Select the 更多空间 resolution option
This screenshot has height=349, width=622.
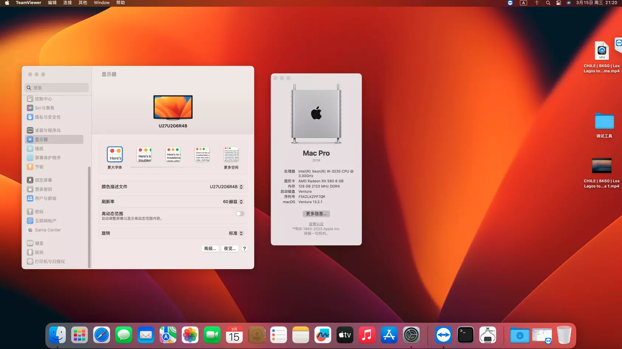[231, 155]
